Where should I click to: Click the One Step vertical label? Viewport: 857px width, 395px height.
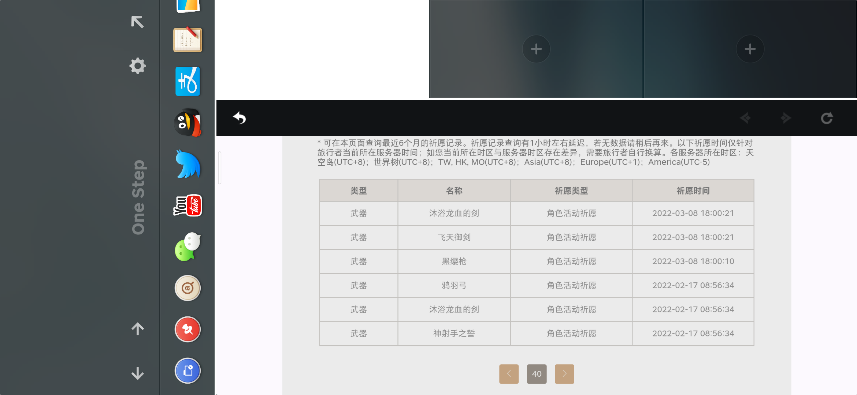coord(138,197)
